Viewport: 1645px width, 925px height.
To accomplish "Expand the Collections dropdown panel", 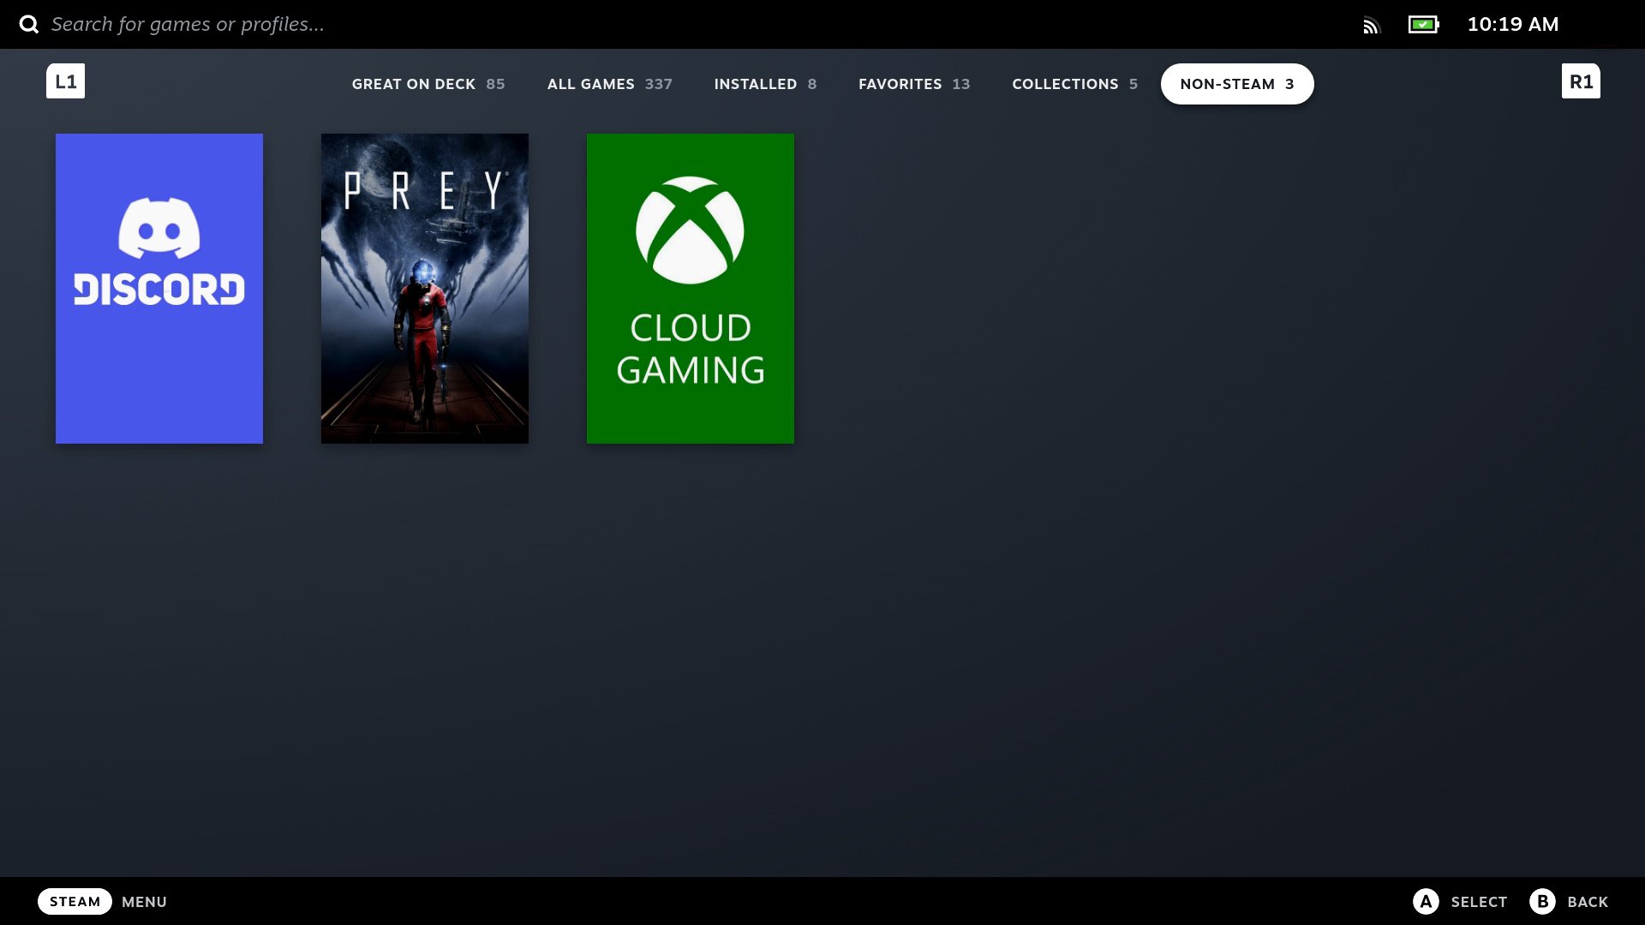I will pos(1074,84).
